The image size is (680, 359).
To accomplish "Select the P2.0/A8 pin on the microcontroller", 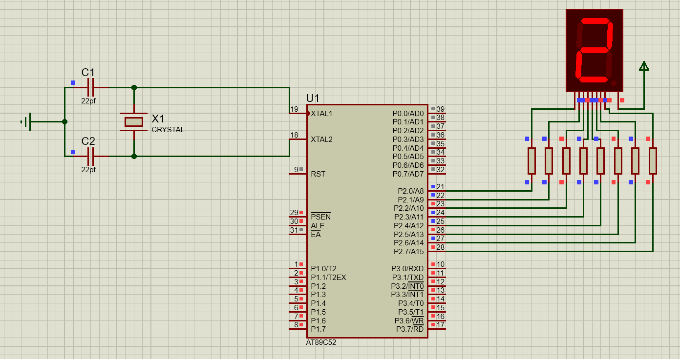I will click(x=410, y=191).
